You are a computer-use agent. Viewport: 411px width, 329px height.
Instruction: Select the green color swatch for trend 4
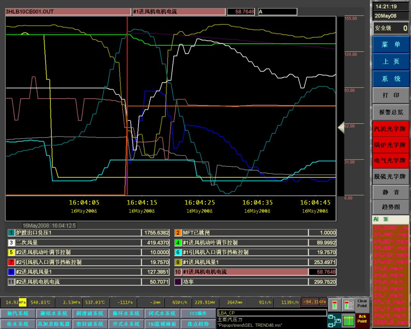click(x=178, y=243)
